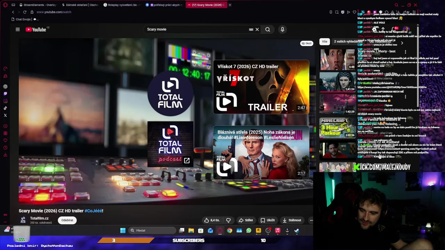Open TikTok in the Opera sidebar

(5, 108)
